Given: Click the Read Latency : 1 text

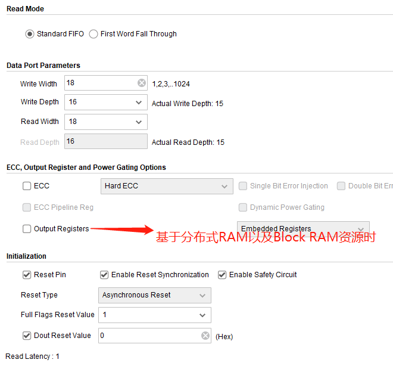Looking at the screenshot, I should [32, 356].
